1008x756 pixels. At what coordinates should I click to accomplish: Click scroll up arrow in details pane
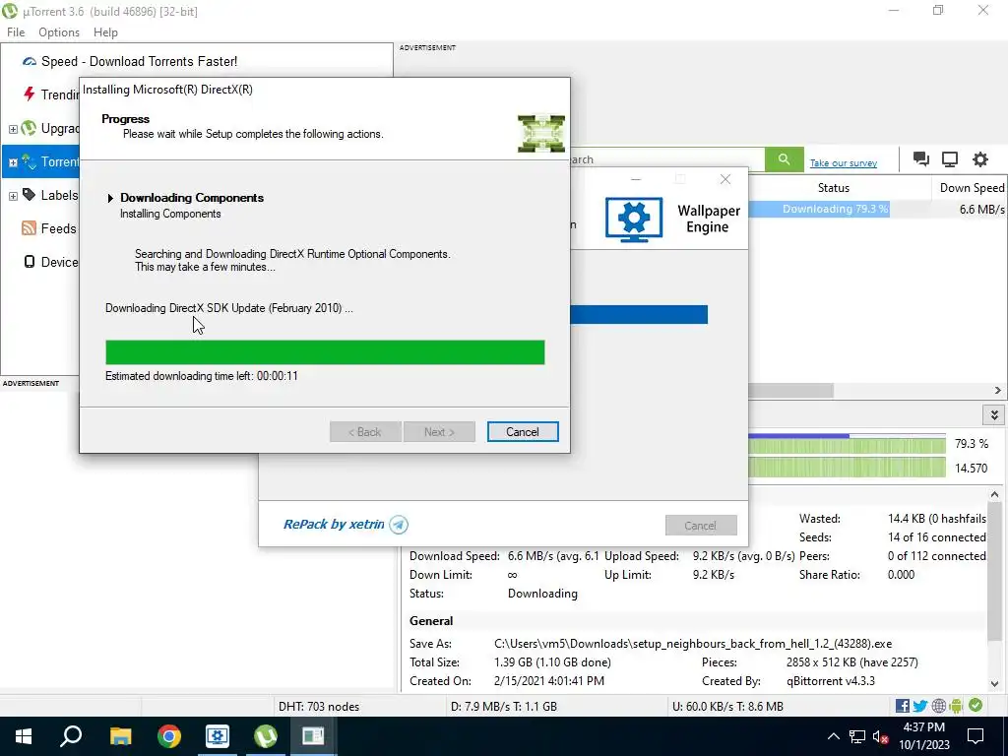(x=994, y=494)
